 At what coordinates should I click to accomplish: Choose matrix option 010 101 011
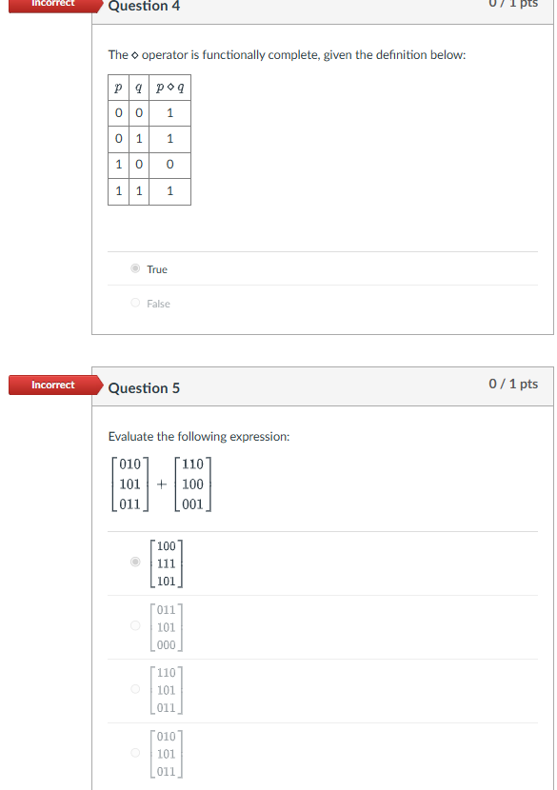tap(133, 754)
